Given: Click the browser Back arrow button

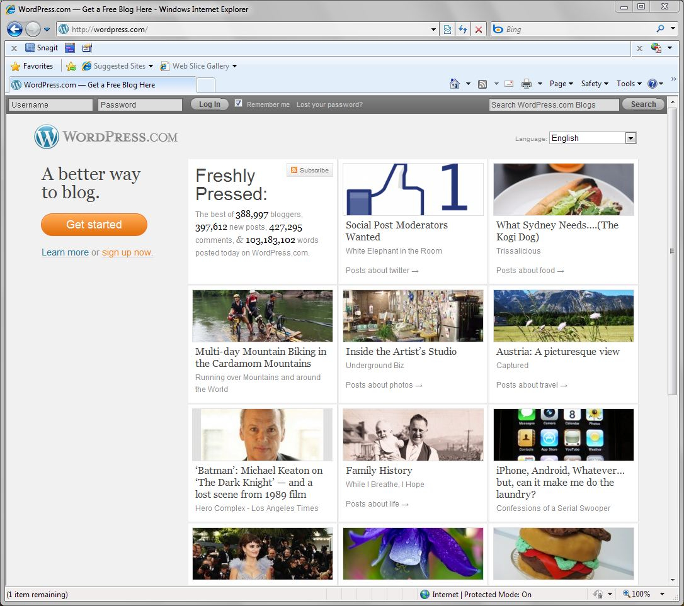Looking at the screenshot, I should pyautogui.click(x=14, y=29).
